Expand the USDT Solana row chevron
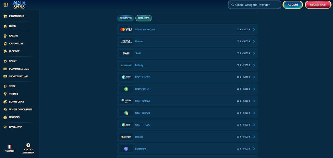Screen dimensions: 333x158 pyautogui.click(x=254, y=101)
